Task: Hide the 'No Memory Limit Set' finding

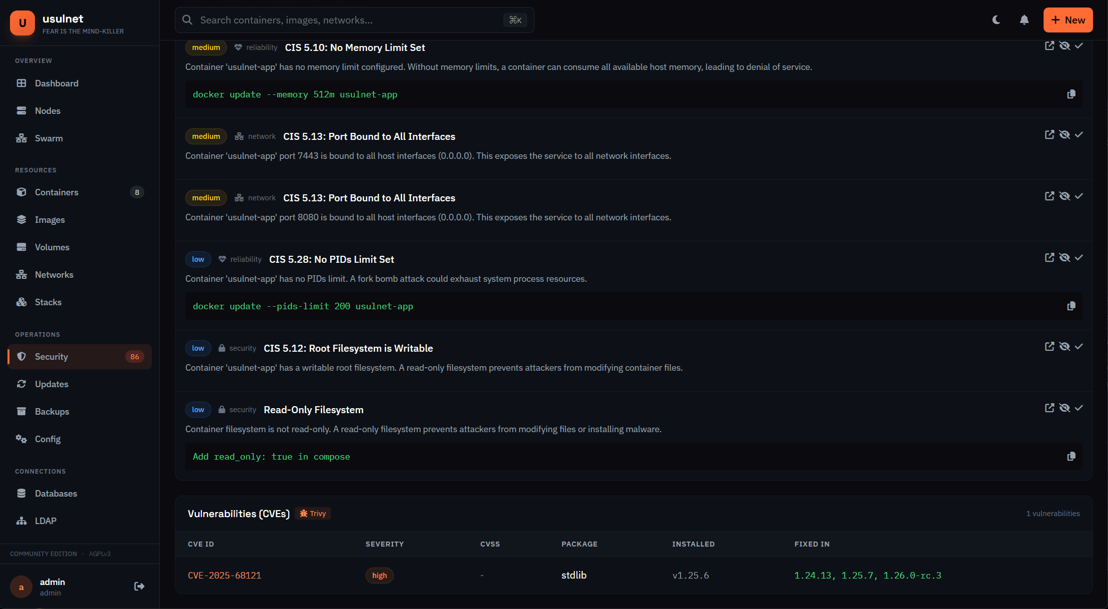Action: [1066, 45]
